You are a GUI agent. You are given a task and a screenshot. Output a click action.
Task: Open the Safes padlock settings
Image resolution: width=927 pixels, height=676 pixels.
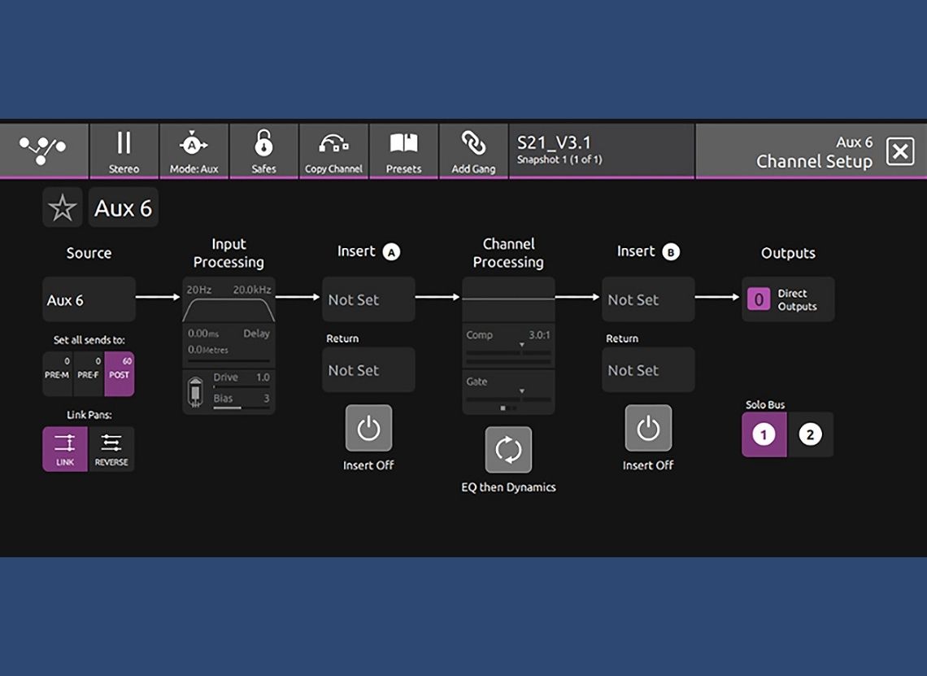(x=263, y=150)
